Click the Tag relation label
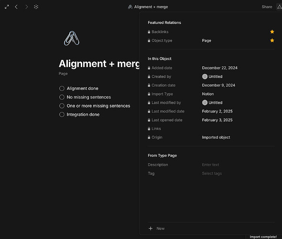 tap(151, 174)
